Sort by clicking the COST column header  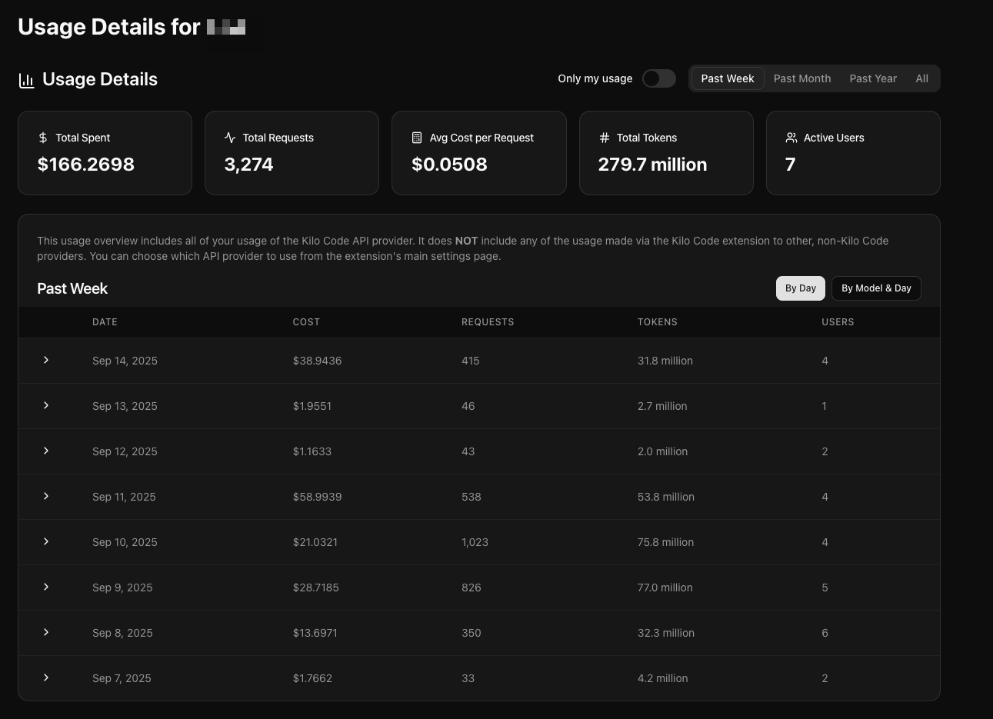pyautogui.click(x=306, y=322)
